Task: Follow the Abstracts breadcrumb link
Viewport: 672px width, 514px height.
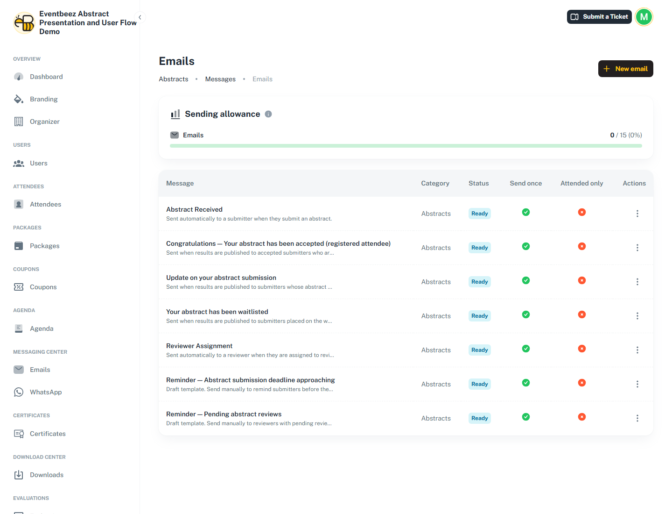Action: point(174,79)
